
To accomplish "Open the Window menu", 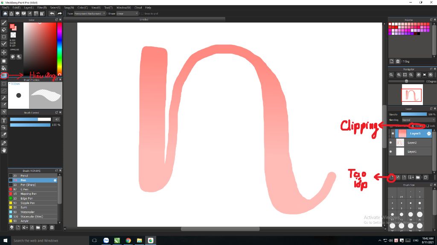I will coord(123,8).
